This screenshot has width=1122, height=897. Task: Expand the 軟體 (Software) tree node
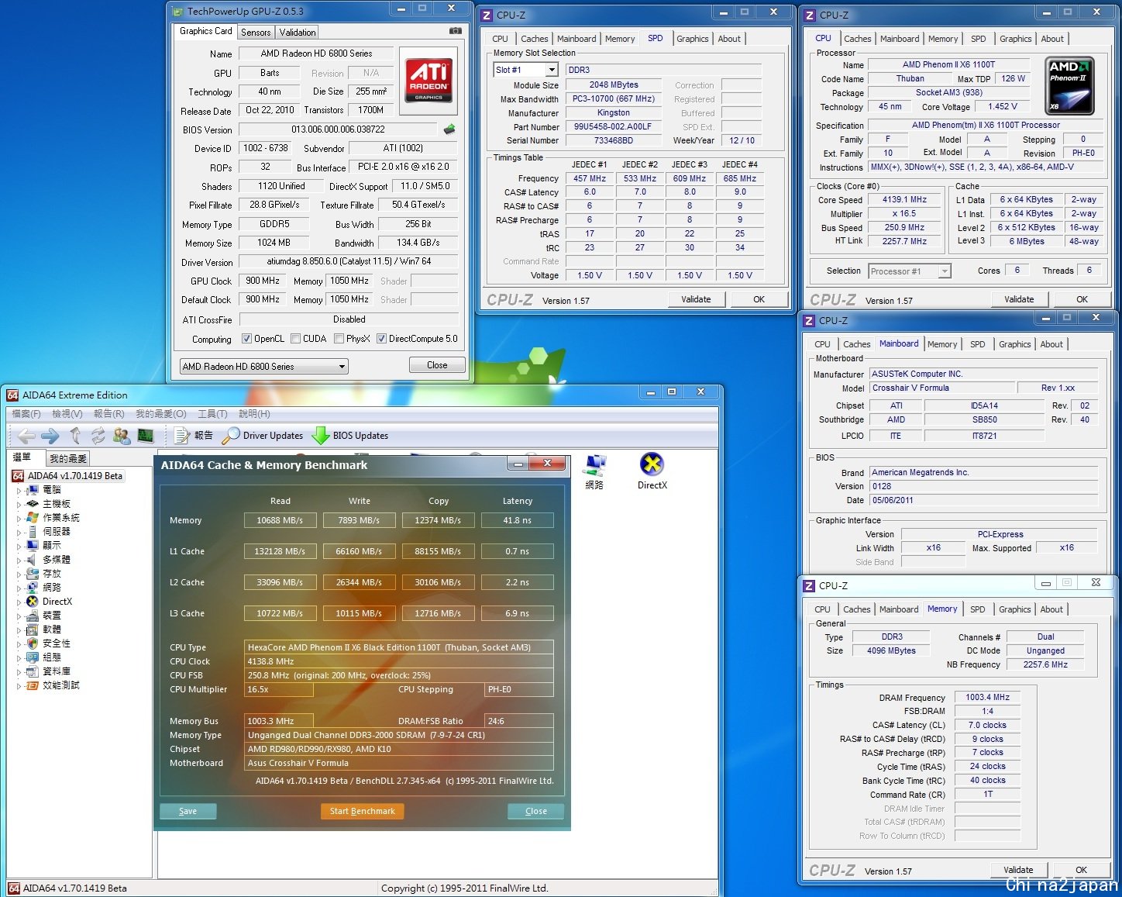(x=19, y=630)
